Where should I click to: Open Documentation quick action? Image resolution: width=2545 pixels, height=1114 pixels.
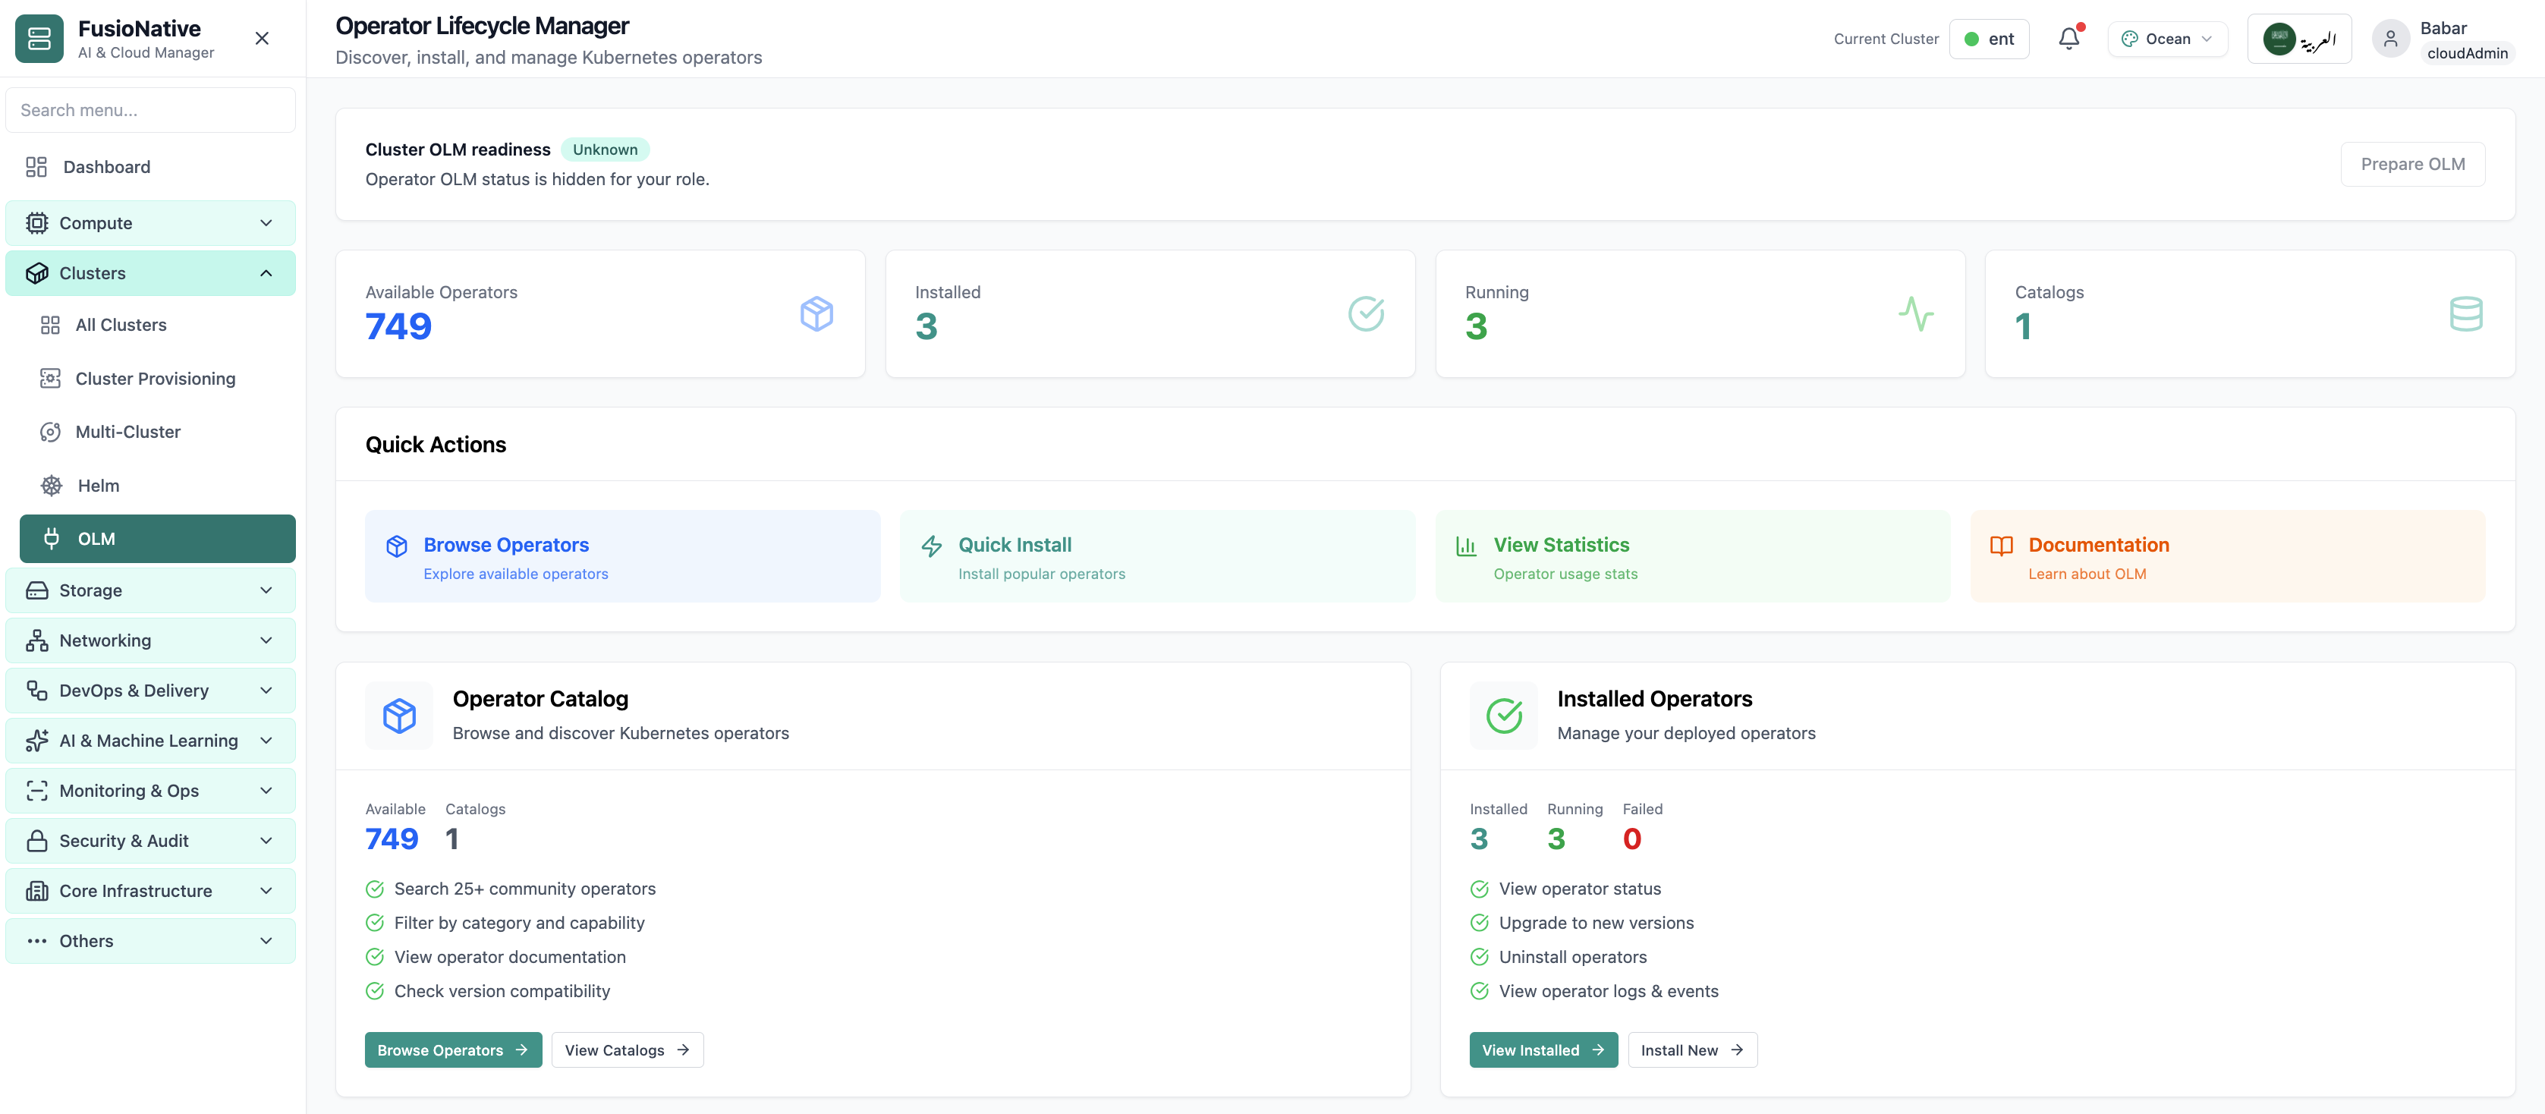coord(2228,556)
